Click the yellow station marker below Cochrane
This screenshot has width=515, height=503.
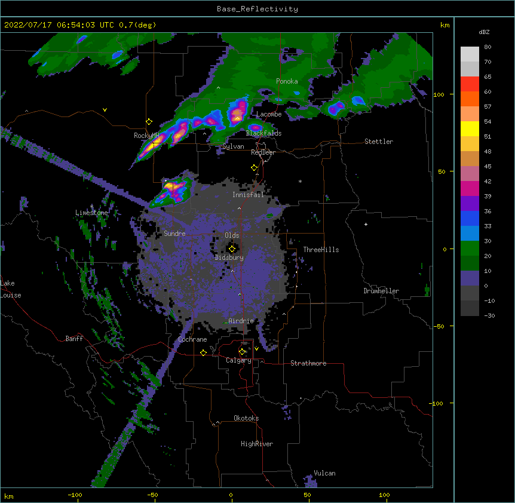pyautogui.click(x=203, y=352)
